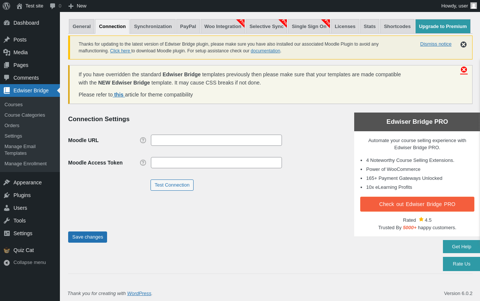This screenshot has width=480, height=301.
Task: Click the '10x eLearning Profits' list item
Action: pos(389,187)
